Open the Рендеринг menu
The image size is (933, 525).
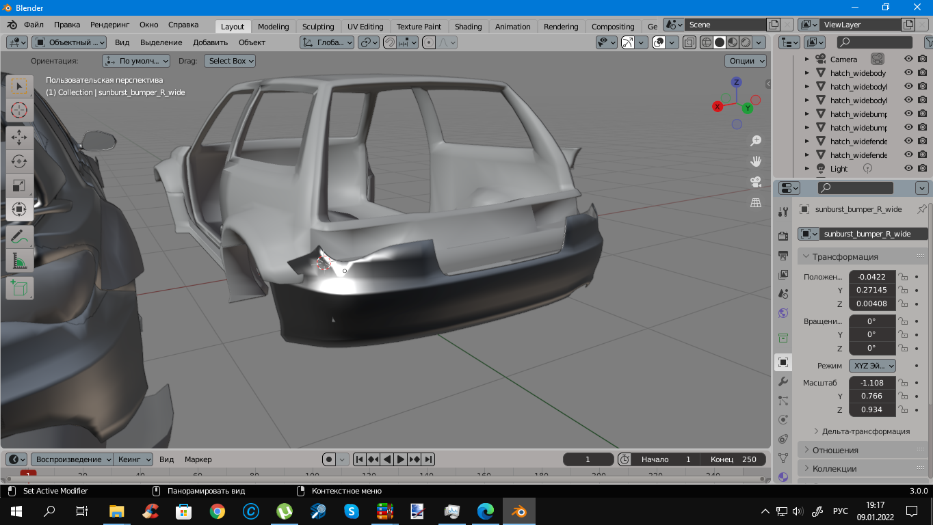click(109, 25)
